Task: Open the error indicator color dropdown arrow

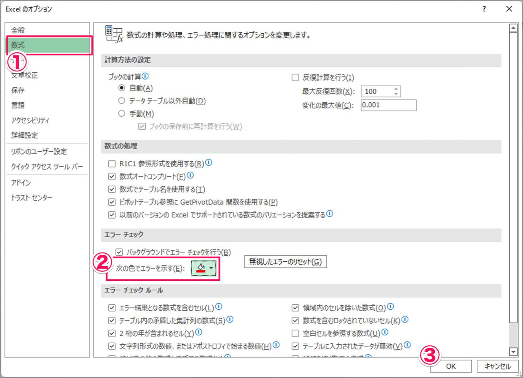Action: coord(211,268)
